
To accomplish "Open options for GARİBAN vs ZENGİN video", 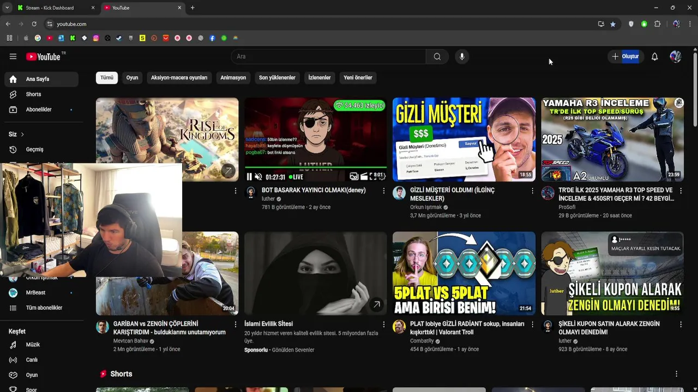I will coord(236,324).
